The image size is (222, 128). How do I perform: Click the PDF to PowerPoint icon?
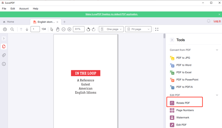pyautogui.click(x=172, y=80)
